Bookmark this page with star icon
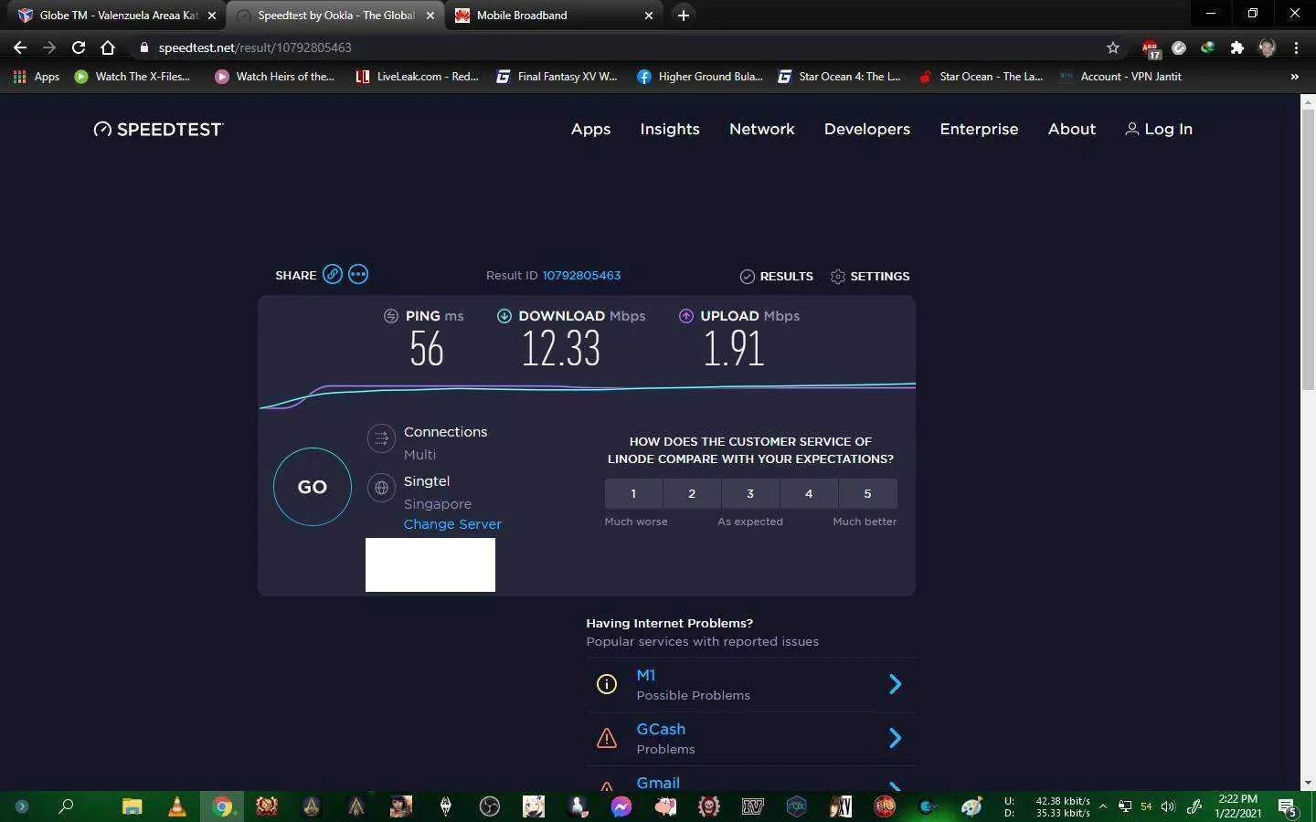Screen dimensions: 1316x822 pyautogui.click(x=1113, y=47)
